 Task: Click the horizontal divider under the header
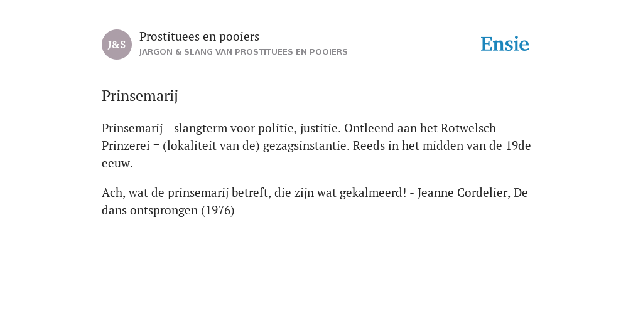tap(321, 71)
